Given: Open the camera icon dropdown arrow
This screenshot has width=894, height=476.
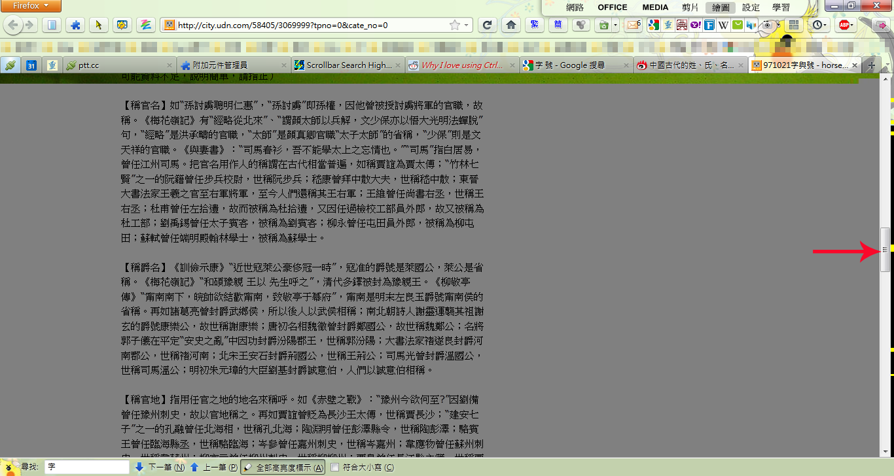Looking at the screenshot, I should (x=779, y=25).
